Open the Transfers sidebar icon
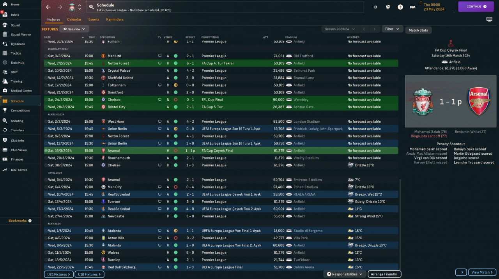The height and width of the screenshot is (279, 499). (5, 130)
